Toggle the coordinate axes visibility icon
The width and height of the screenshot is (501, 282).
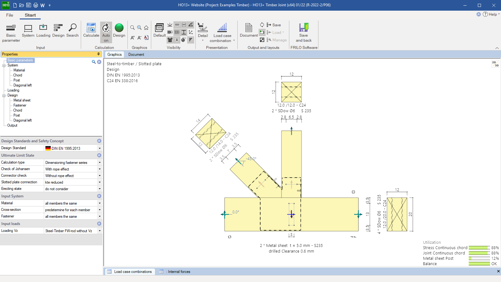tap(191, 32)
